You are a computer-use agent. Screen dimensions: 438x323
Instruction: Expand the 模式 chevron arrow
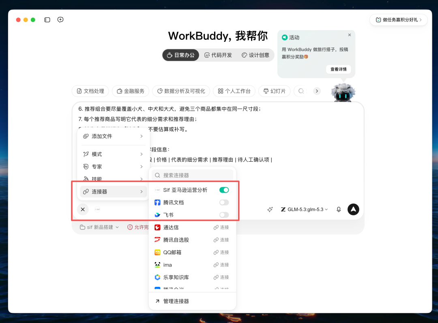click(142, 154)
